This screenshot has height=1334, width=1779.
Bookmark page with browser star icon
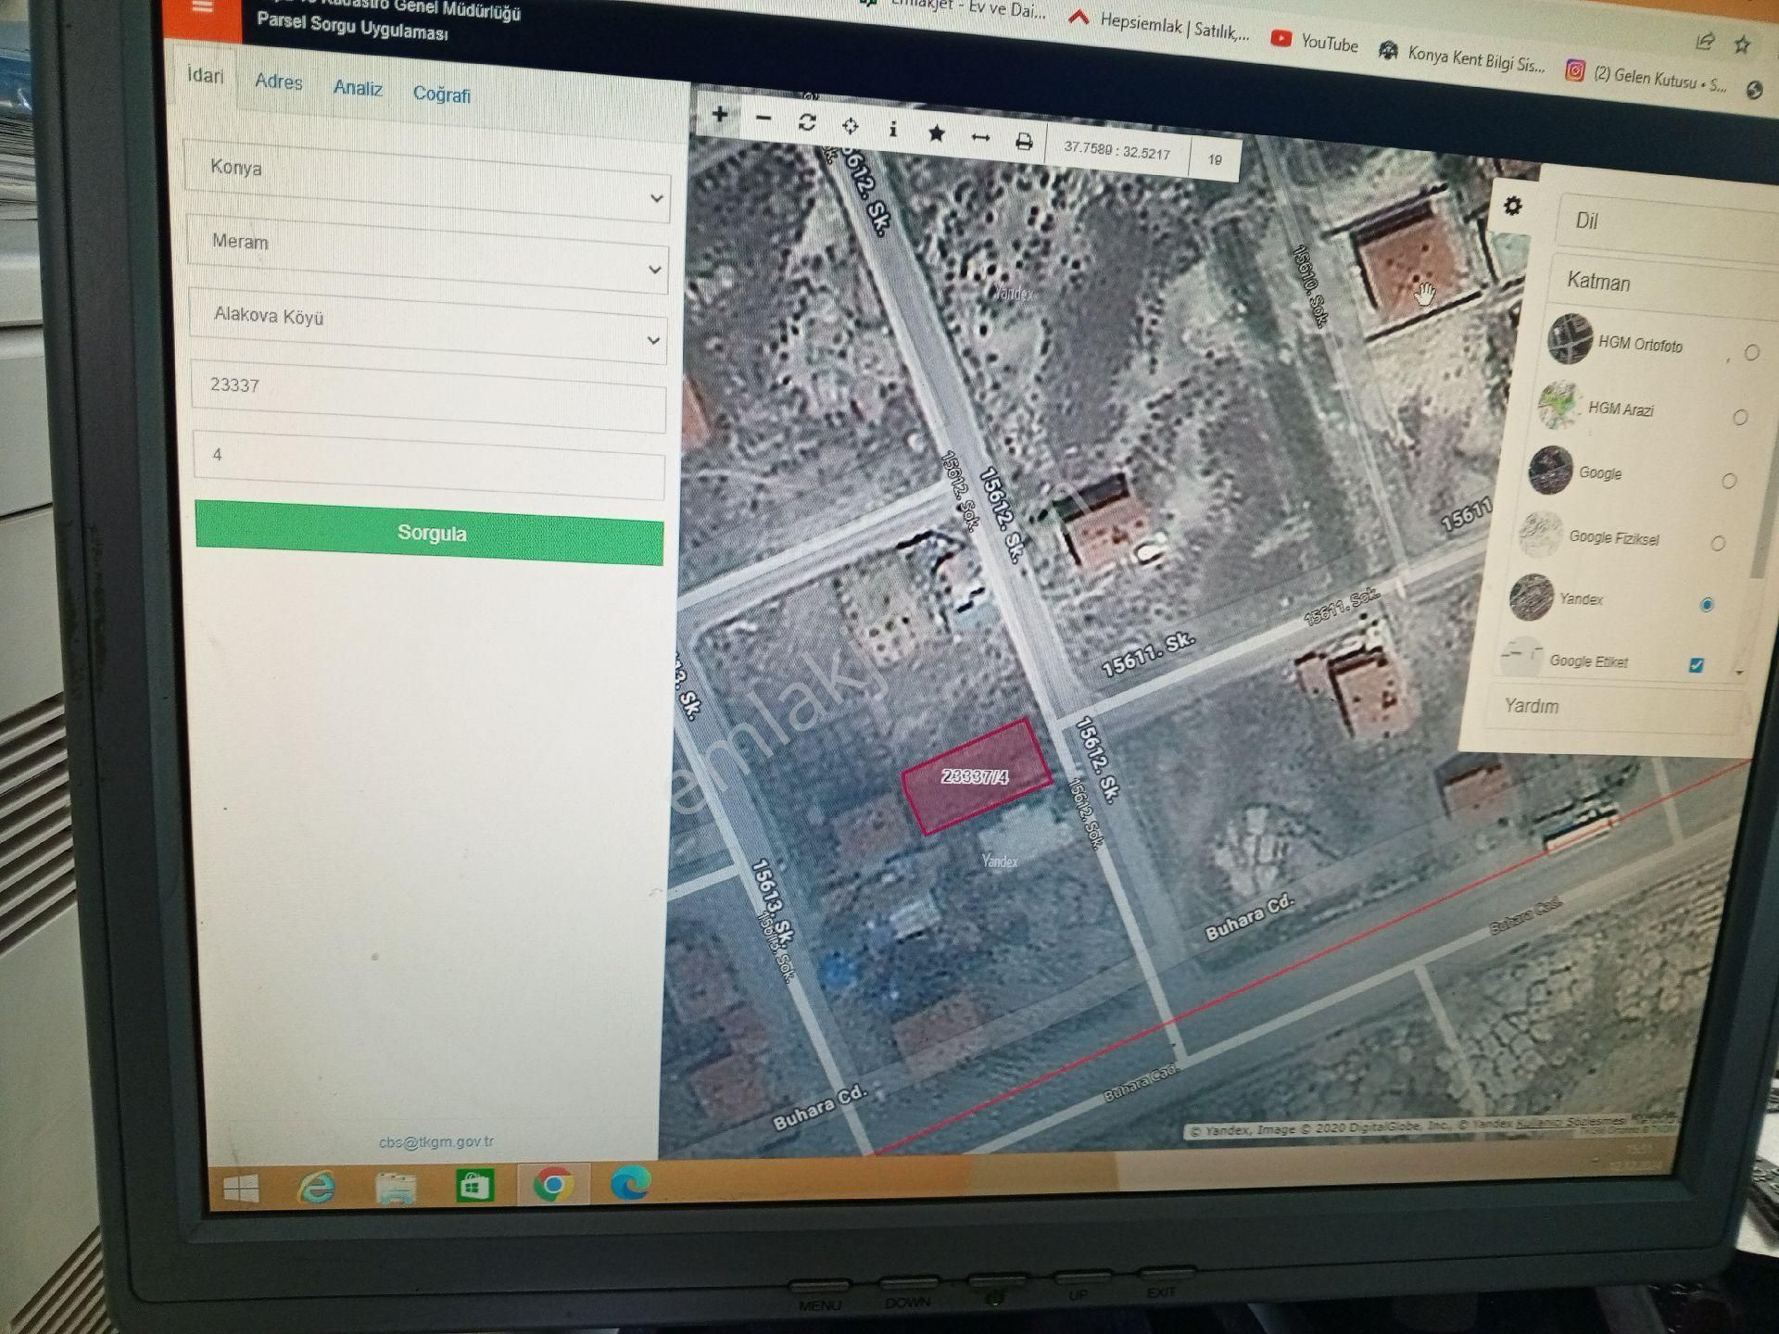(x=1742, y=44)
